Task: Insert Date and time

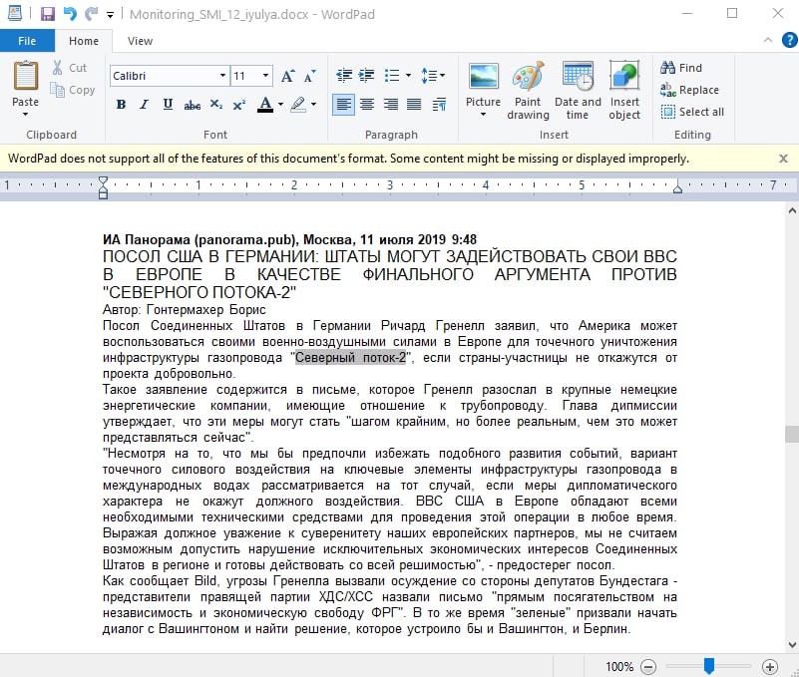Action: tap(578, 91)
